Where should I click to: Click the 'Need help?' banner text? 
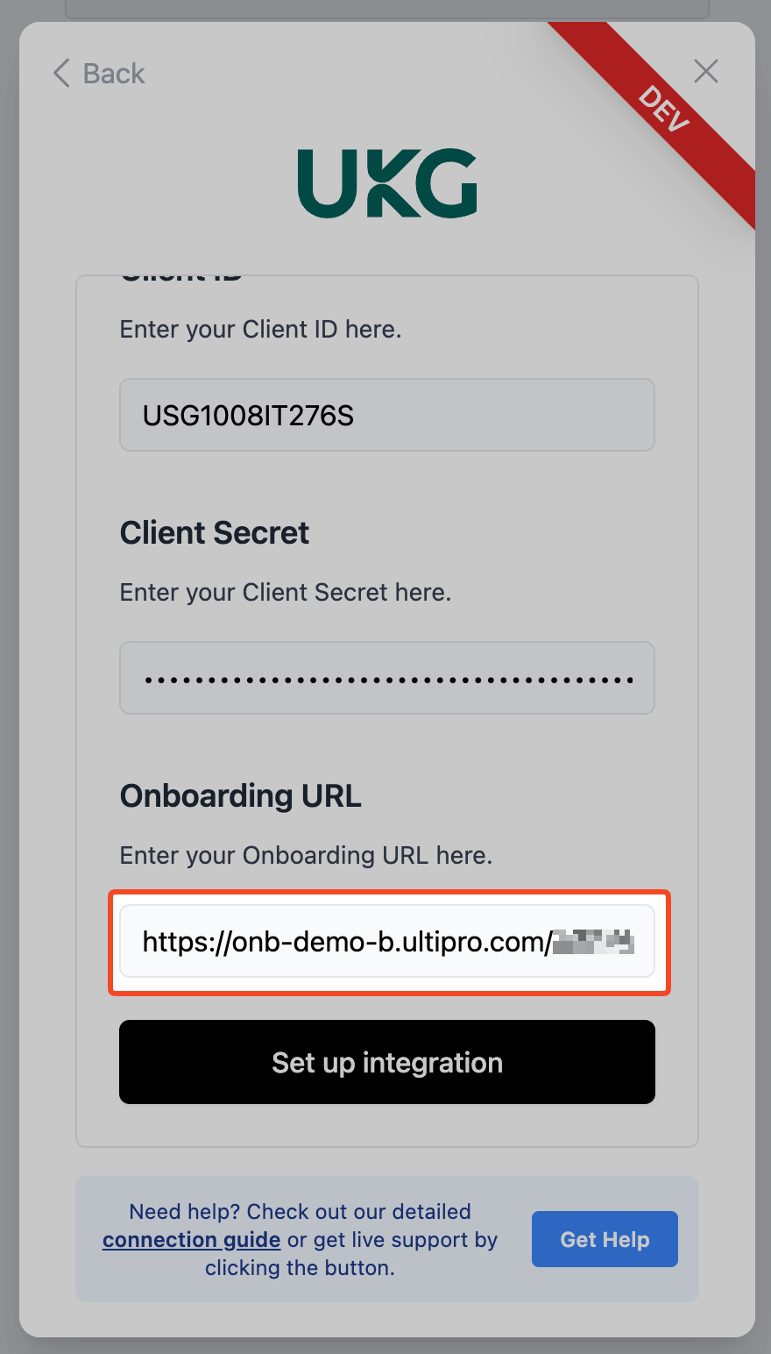[300, 1240]
